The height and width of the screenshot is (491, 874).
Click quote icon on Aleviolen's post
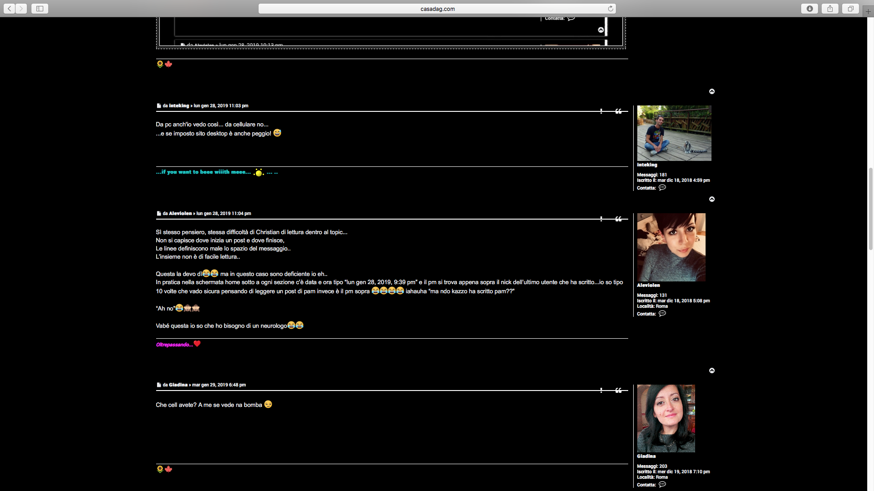pos(618,219)
